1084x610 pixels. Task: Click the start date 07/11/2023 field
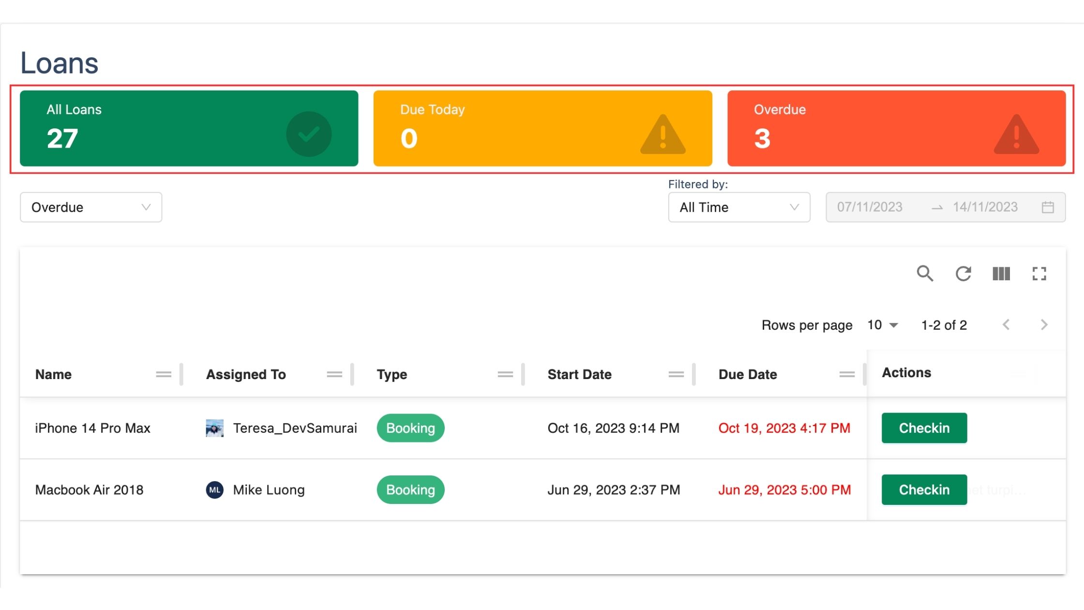(x=870, y=207)
